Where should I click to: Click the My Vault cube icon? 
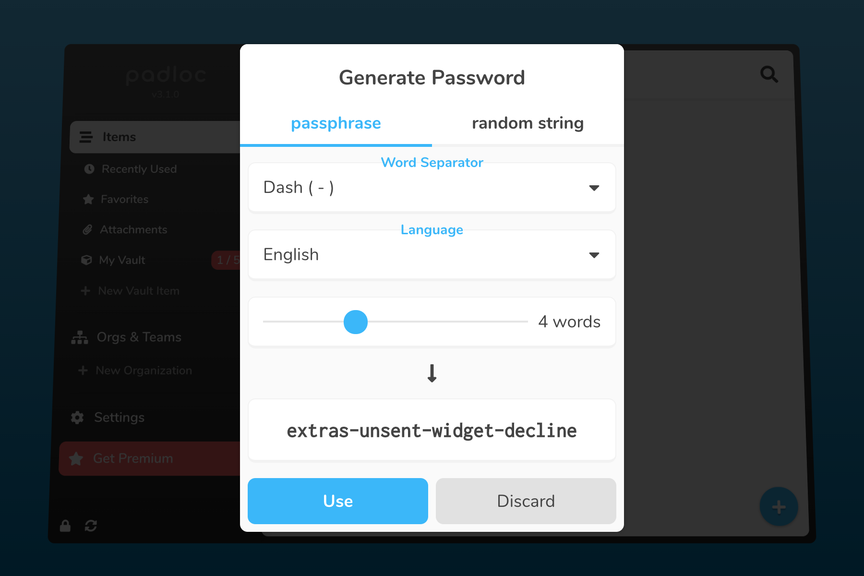point(86,260)
